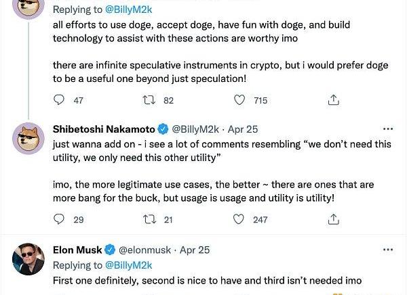This screenshot has width=407, height=295.
Task: Retweet the tweet with 82 retweets
Action: (152, 100)
